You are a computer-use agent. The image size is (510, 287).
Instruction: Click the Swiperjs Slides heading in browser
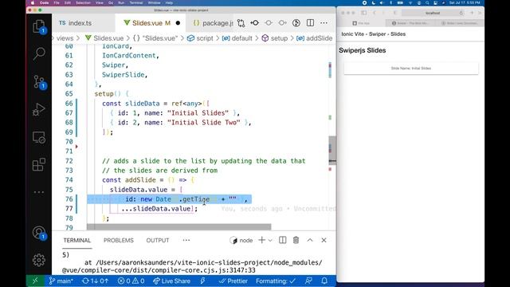pyautogui.click(x=363, y=50)
